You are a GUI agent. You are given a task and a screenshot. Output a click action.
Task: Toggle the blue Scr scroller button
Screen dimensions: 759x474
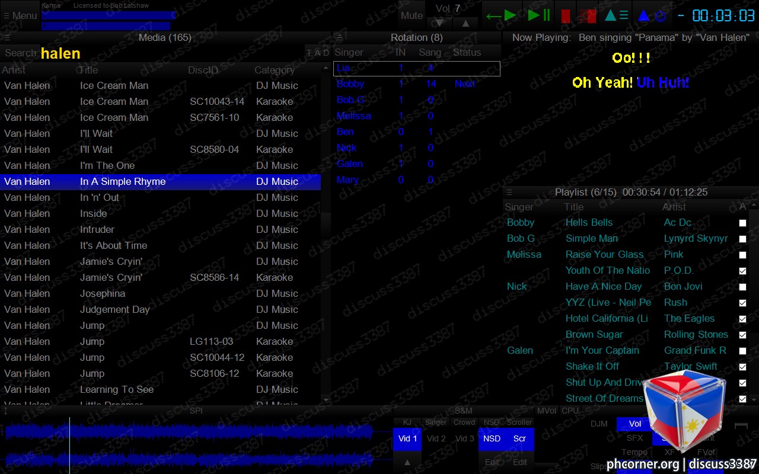click(519, 439)
